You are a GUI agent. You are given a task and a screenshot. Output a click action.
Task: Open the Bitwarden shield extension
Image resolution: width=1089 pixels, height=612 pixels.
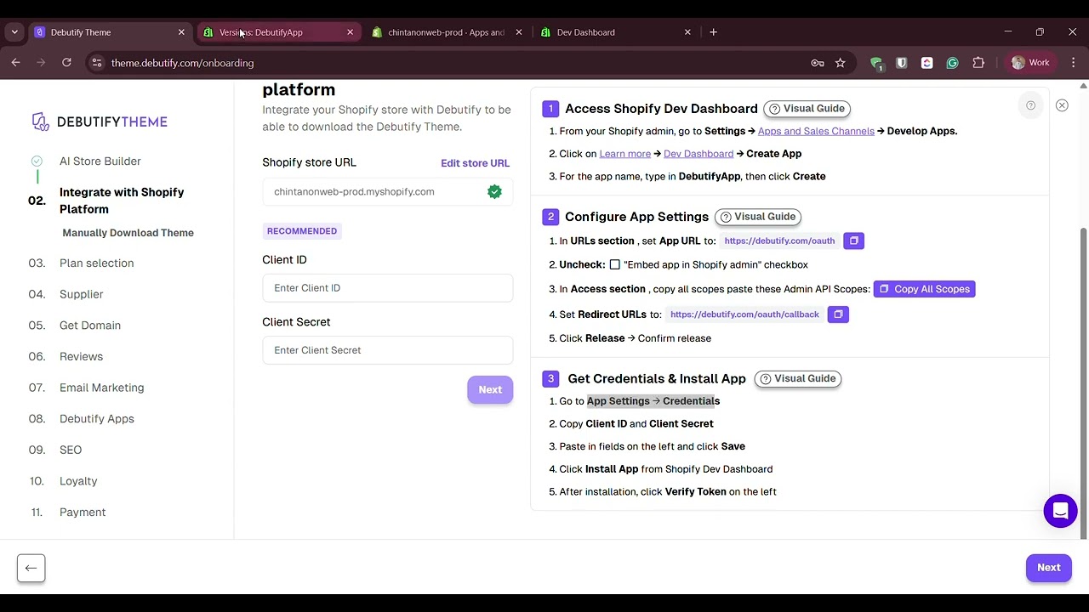coord(902,63)
